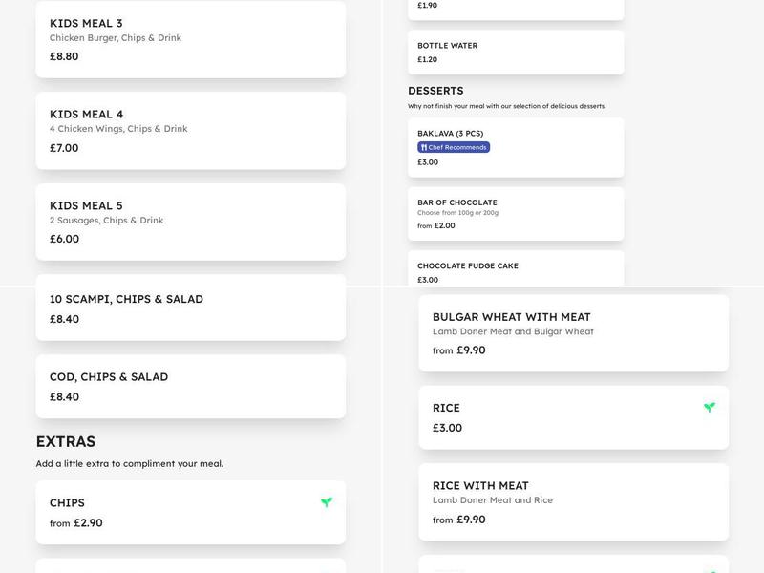The image size is (764, 573).
Task: Click the £1.90 drink item card
Action: (x=516, y=8)
